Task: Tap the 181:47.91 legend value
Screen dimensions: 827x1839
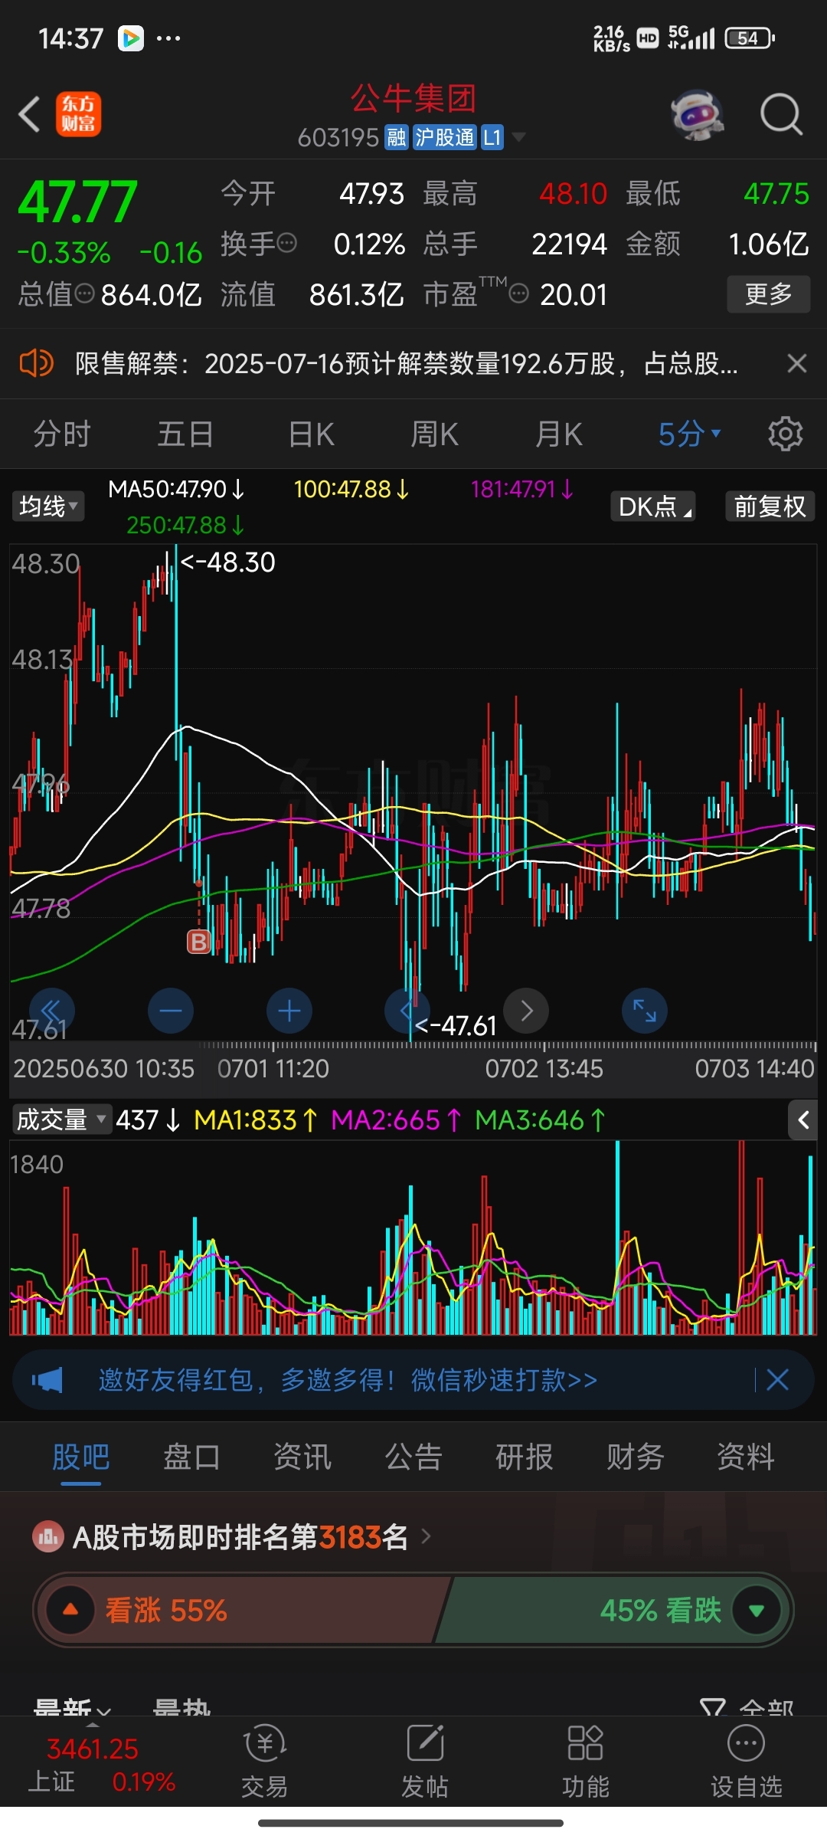Action: tap(522, 489)
